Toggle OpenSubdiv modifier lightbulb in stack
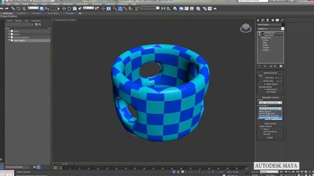Viewport: 314px width, 176px height. (260, 35)
